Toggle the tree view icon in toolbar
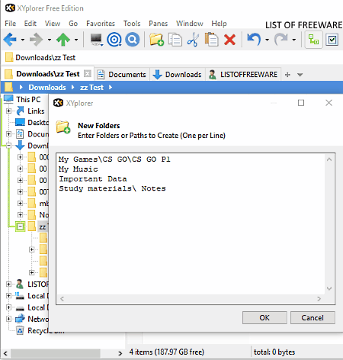Image resolution: width=343 pixels, height=360 pixels. point(313,40)
